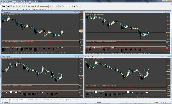This screenshot has width=172, height=104.
Task: Open the Tools menu
Action: point(20,4)
